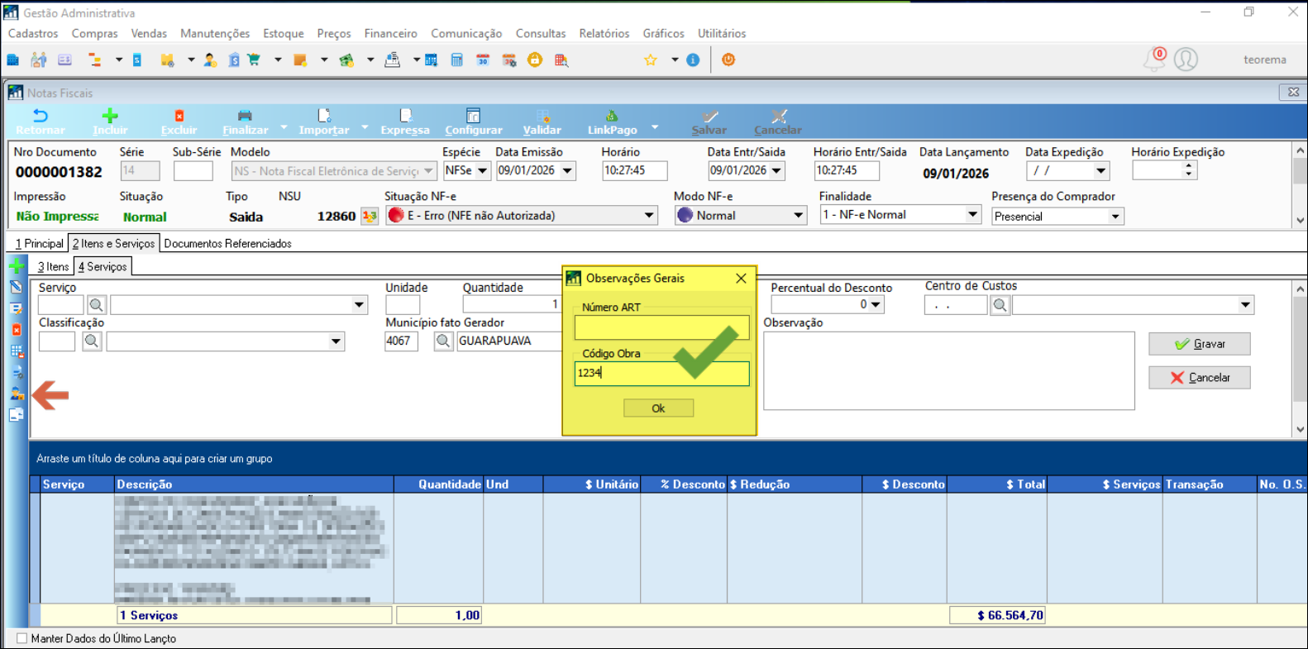1308x649 pixels.
Task: Open the Financeiro menu
Action: coord(390,34)
